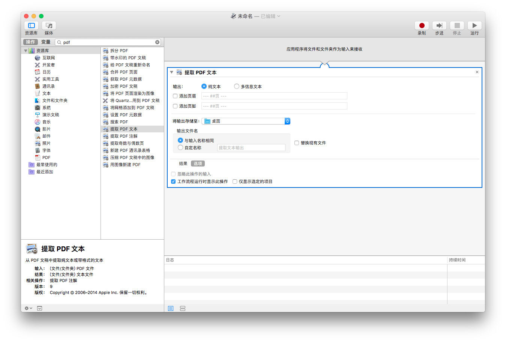This screenshot has width=506, height=342.
Task: Show split log view icon
Action: [183, 308]
